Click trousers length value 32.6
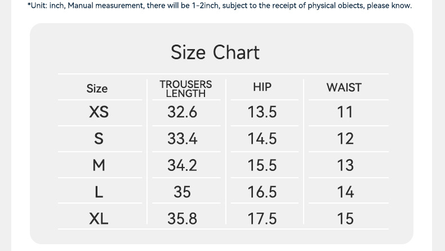445x251 pixels. (182, 112)
